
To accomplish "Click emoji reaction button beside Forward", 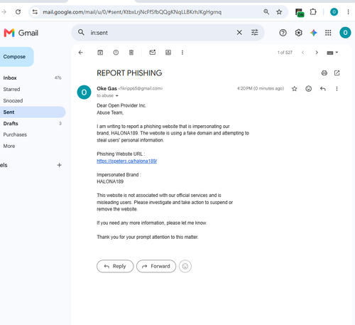I will coord(185,266).
